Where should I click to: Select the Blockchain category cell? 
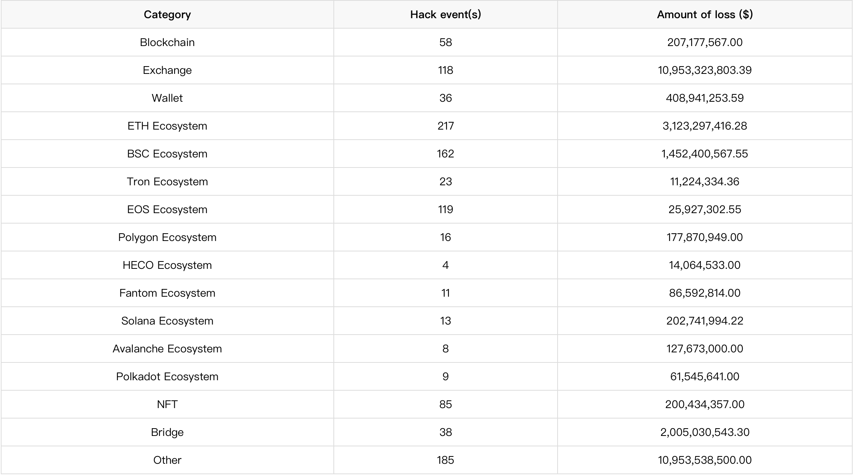167,42
